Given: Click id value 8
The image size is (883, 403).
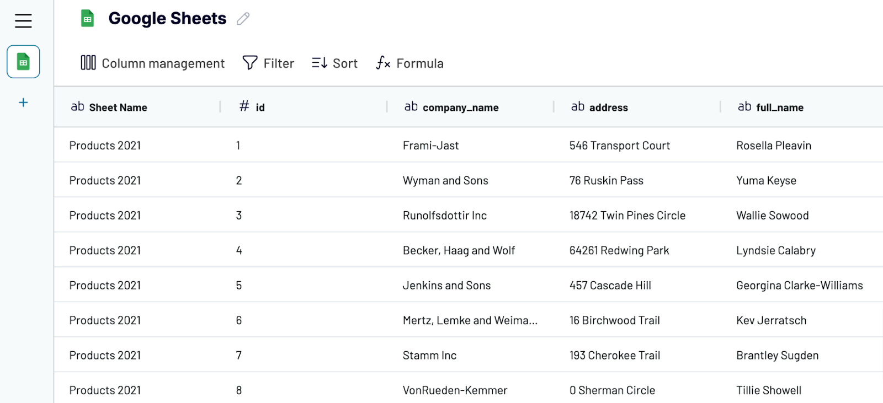Looking at the screenshot, I should 238,390.
